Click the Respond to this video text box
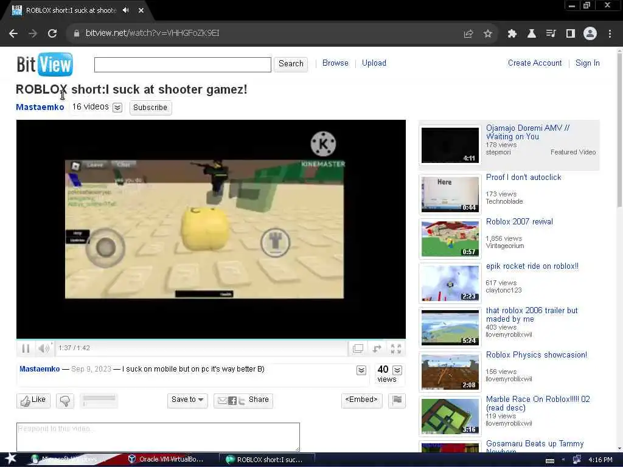This screenshot has width=623, height=467. (x=158, y=437)
